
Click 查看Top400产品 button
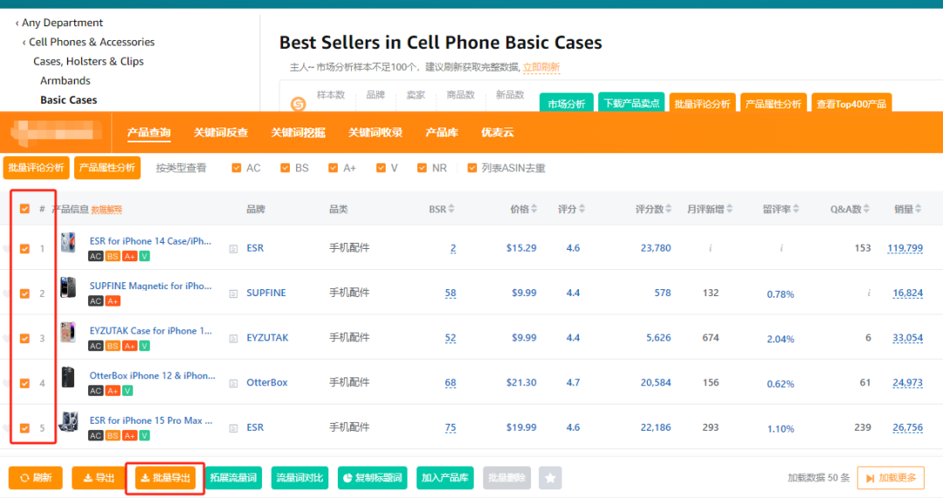pos(851,103)
